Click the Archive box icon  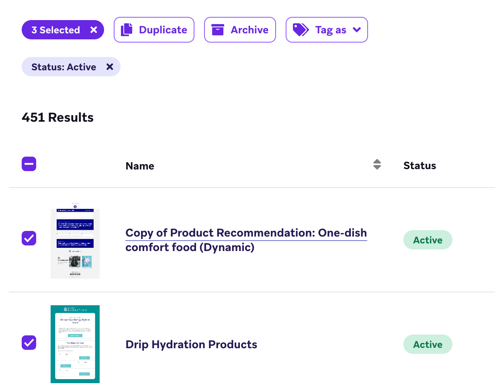click(217, 30)
